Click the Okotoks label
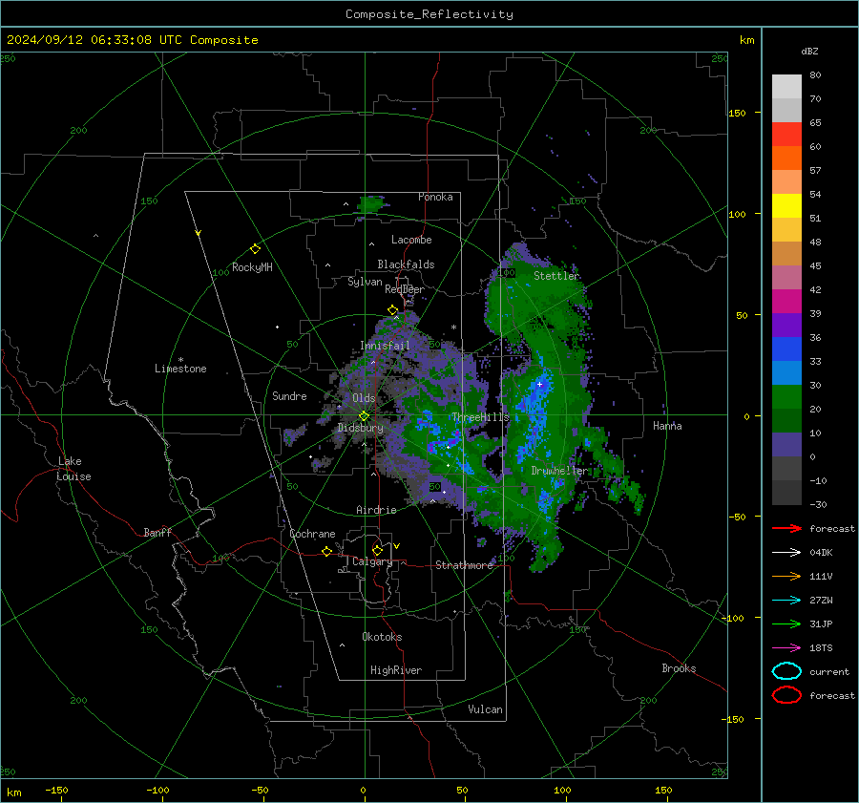 point(382,637)
